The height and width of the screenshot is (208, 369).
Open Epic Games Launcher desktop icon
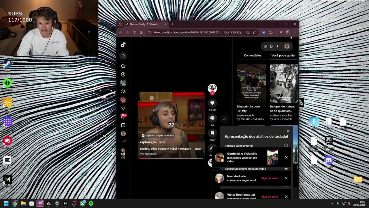tap(328, 144)
